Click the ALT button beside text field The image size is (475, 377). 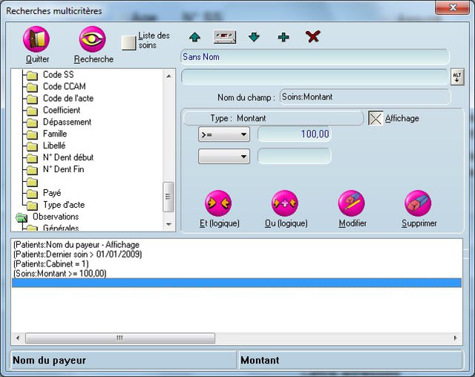pos(456,78)
